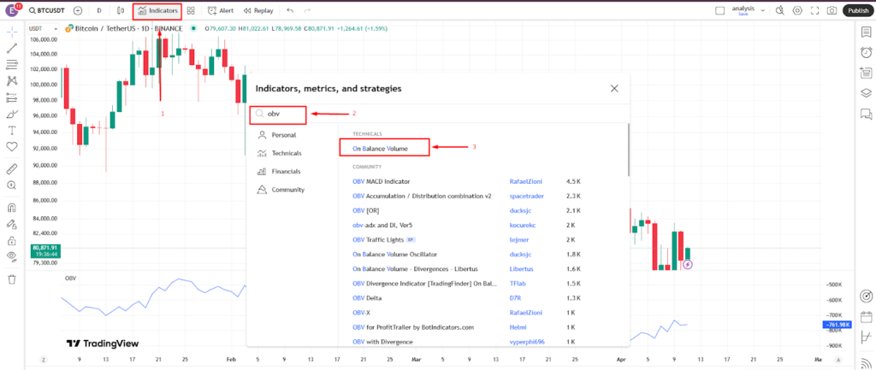This screenshot has width=876, height=370.
Task: Expand the analysis layout dropdown arrow
Action: (x=762, y=10)
